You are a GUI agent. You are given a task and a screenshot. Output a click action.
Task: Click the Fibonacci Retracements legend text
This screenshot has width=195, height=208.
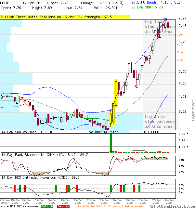point(110,206)
